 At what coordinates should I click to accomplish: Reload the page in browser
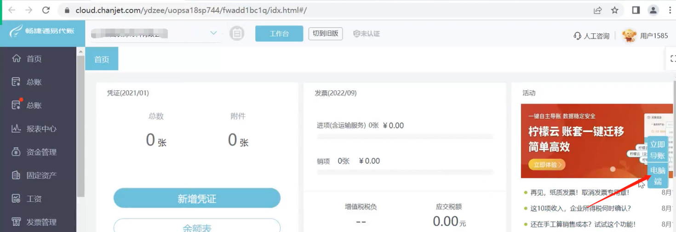[46, 10]
